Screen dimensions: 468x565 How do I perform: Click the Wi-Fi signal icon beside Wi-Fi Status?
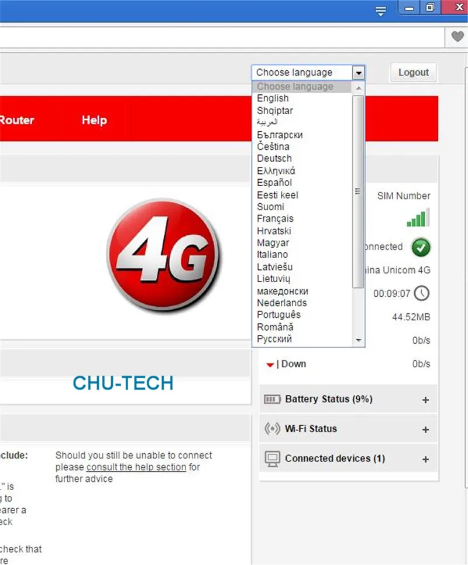272,429
